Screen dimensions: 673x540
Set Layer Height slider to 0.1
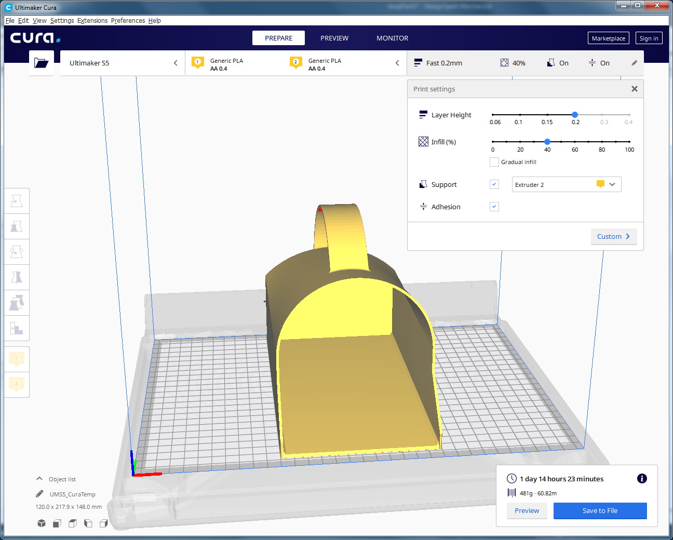click(x=520, y=115)
